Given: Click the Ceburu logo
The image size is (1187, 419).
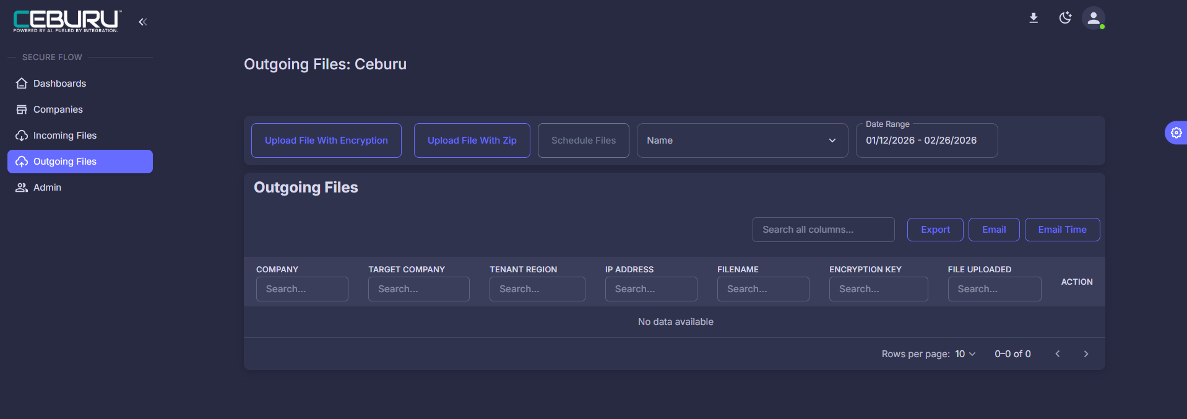Looking at the screenshot, I should 67,21.
